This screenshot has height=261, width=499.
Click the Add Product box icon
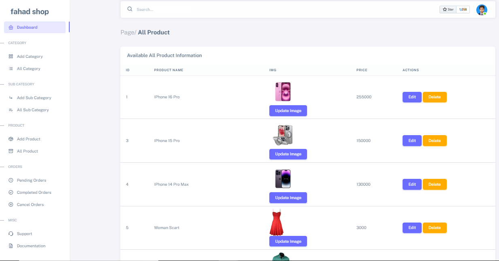point(11,139)
